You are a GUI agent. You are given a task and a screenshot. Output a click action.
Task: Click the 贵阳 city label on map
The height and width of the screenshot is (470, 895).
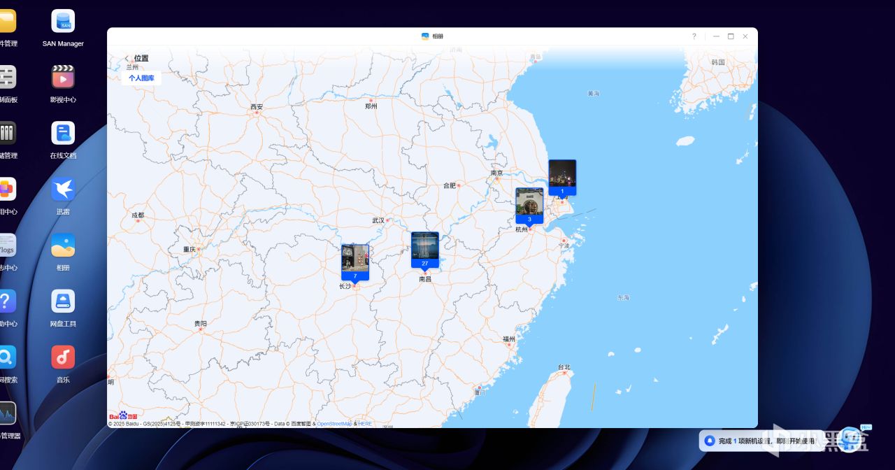pyautogui.click(x=201, y=324)
